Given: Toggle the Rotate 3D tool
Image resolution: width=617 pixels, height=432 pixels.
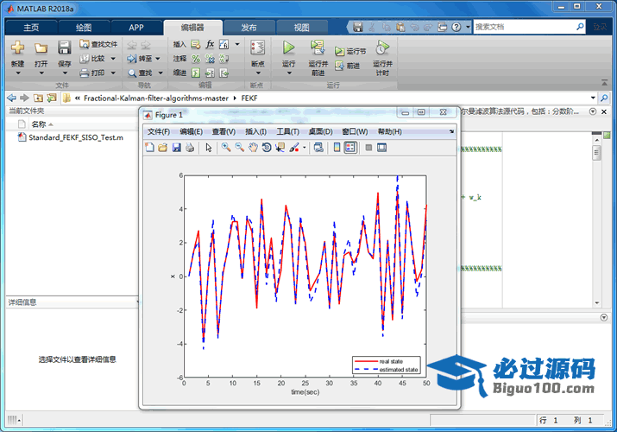Looking at the screenshot, I should [267, 147].
